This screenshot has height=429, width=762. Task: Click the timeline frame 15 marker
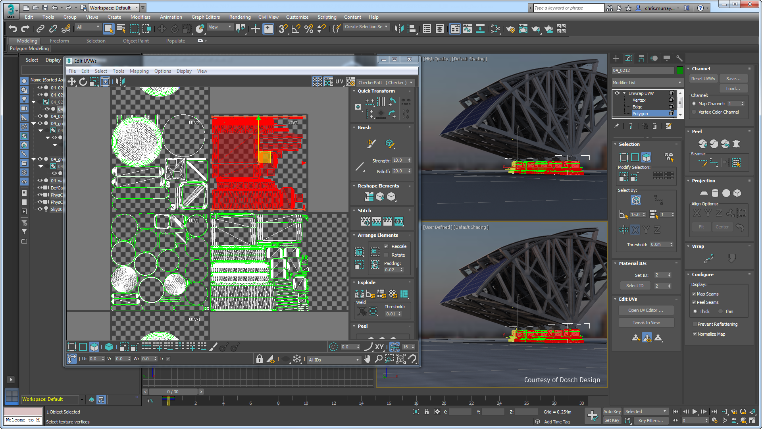(373, 399)
